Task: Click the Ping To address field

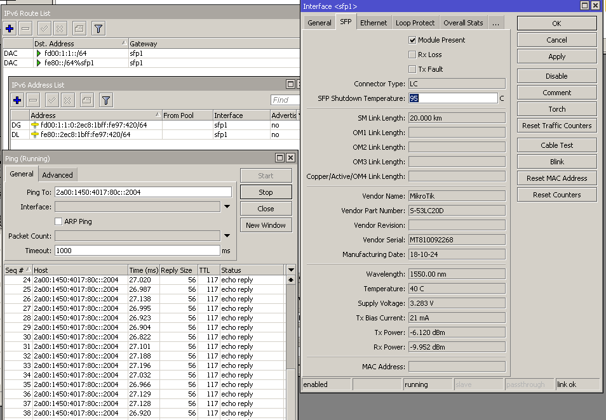Action: [x=143, y=192]
